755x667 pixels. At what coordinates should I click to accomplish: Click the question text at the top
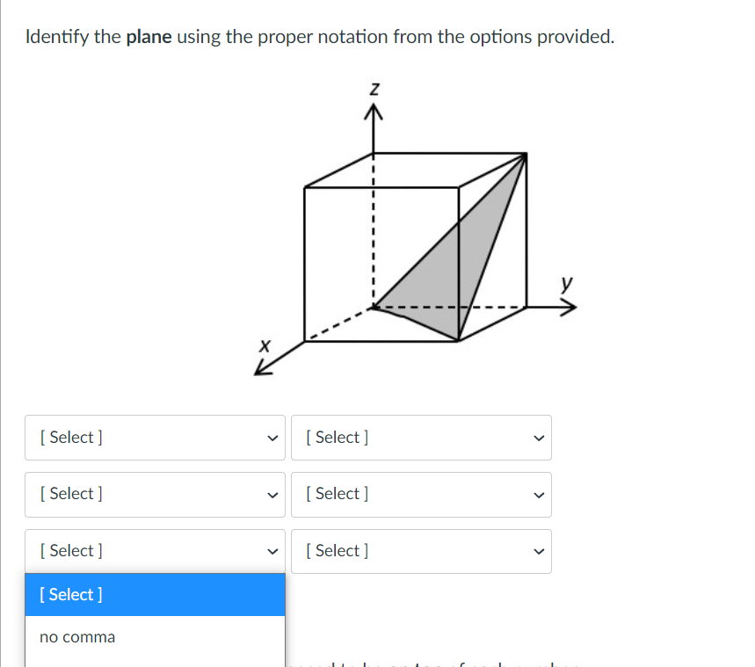(319, 36)
